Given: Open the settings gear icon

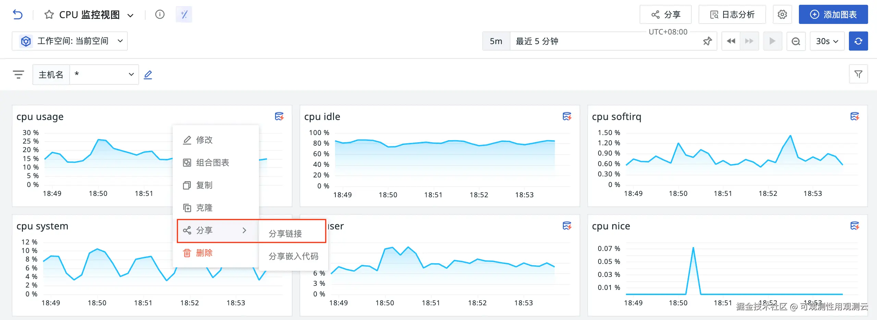Looking at the screenshot, I should (x=782, y=15).
